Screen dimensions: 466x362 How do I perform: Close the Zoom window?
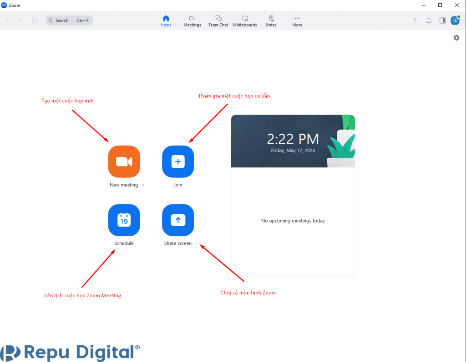(457, 5)
